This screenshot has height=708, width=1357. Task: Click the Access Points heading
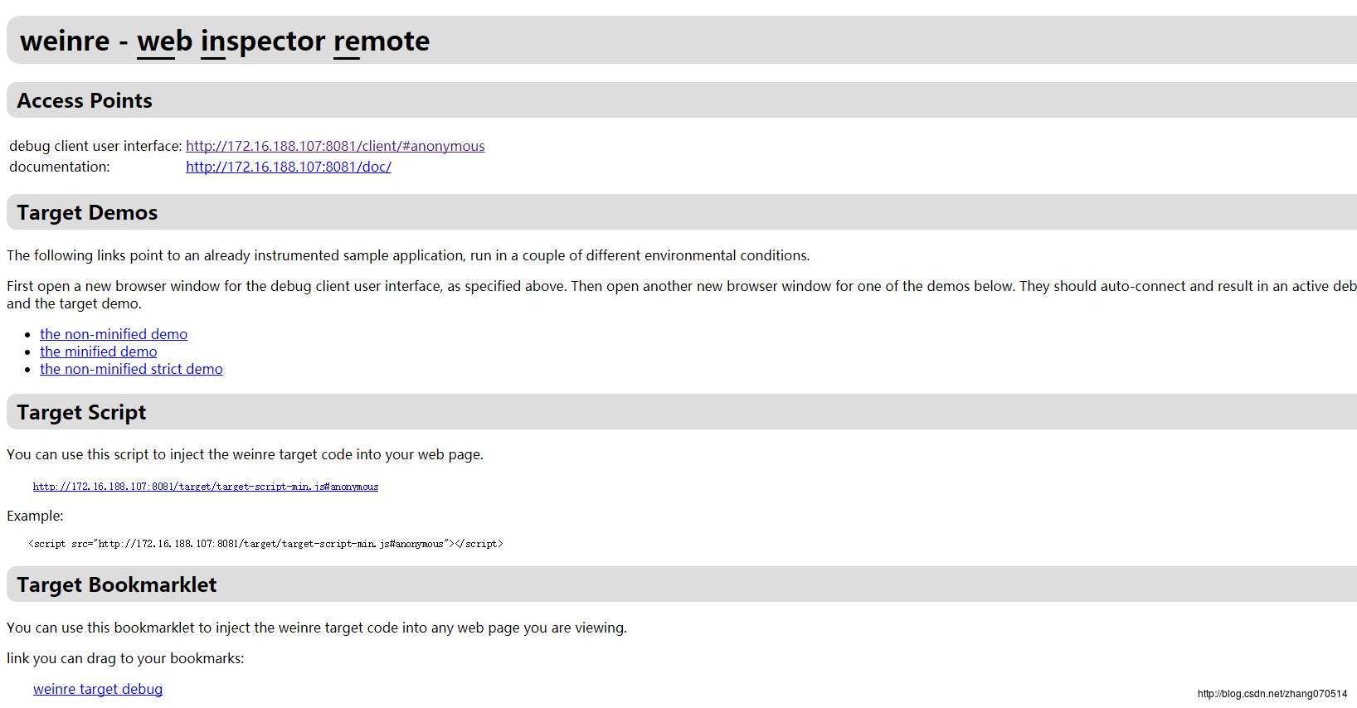85,100
